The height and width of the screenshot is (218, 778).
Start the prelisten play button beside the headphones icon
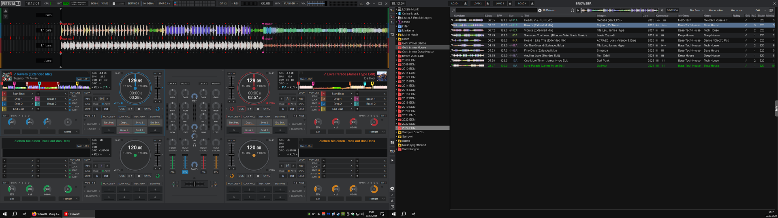(x=578, y=10)
